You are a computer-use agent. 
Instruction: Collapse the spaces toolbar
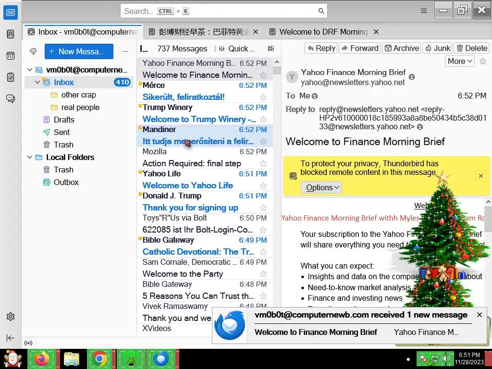[x=11, y=338]
